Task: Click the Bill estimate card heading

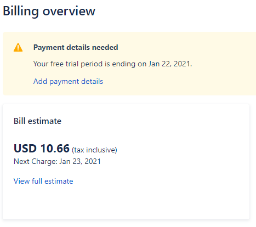Action: tap(37, 121)
